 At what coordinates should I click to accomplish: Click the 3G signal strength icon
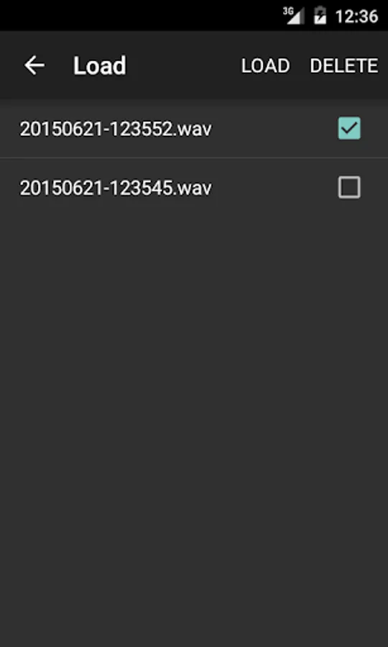pyautogui.click(x=294, y=16)
